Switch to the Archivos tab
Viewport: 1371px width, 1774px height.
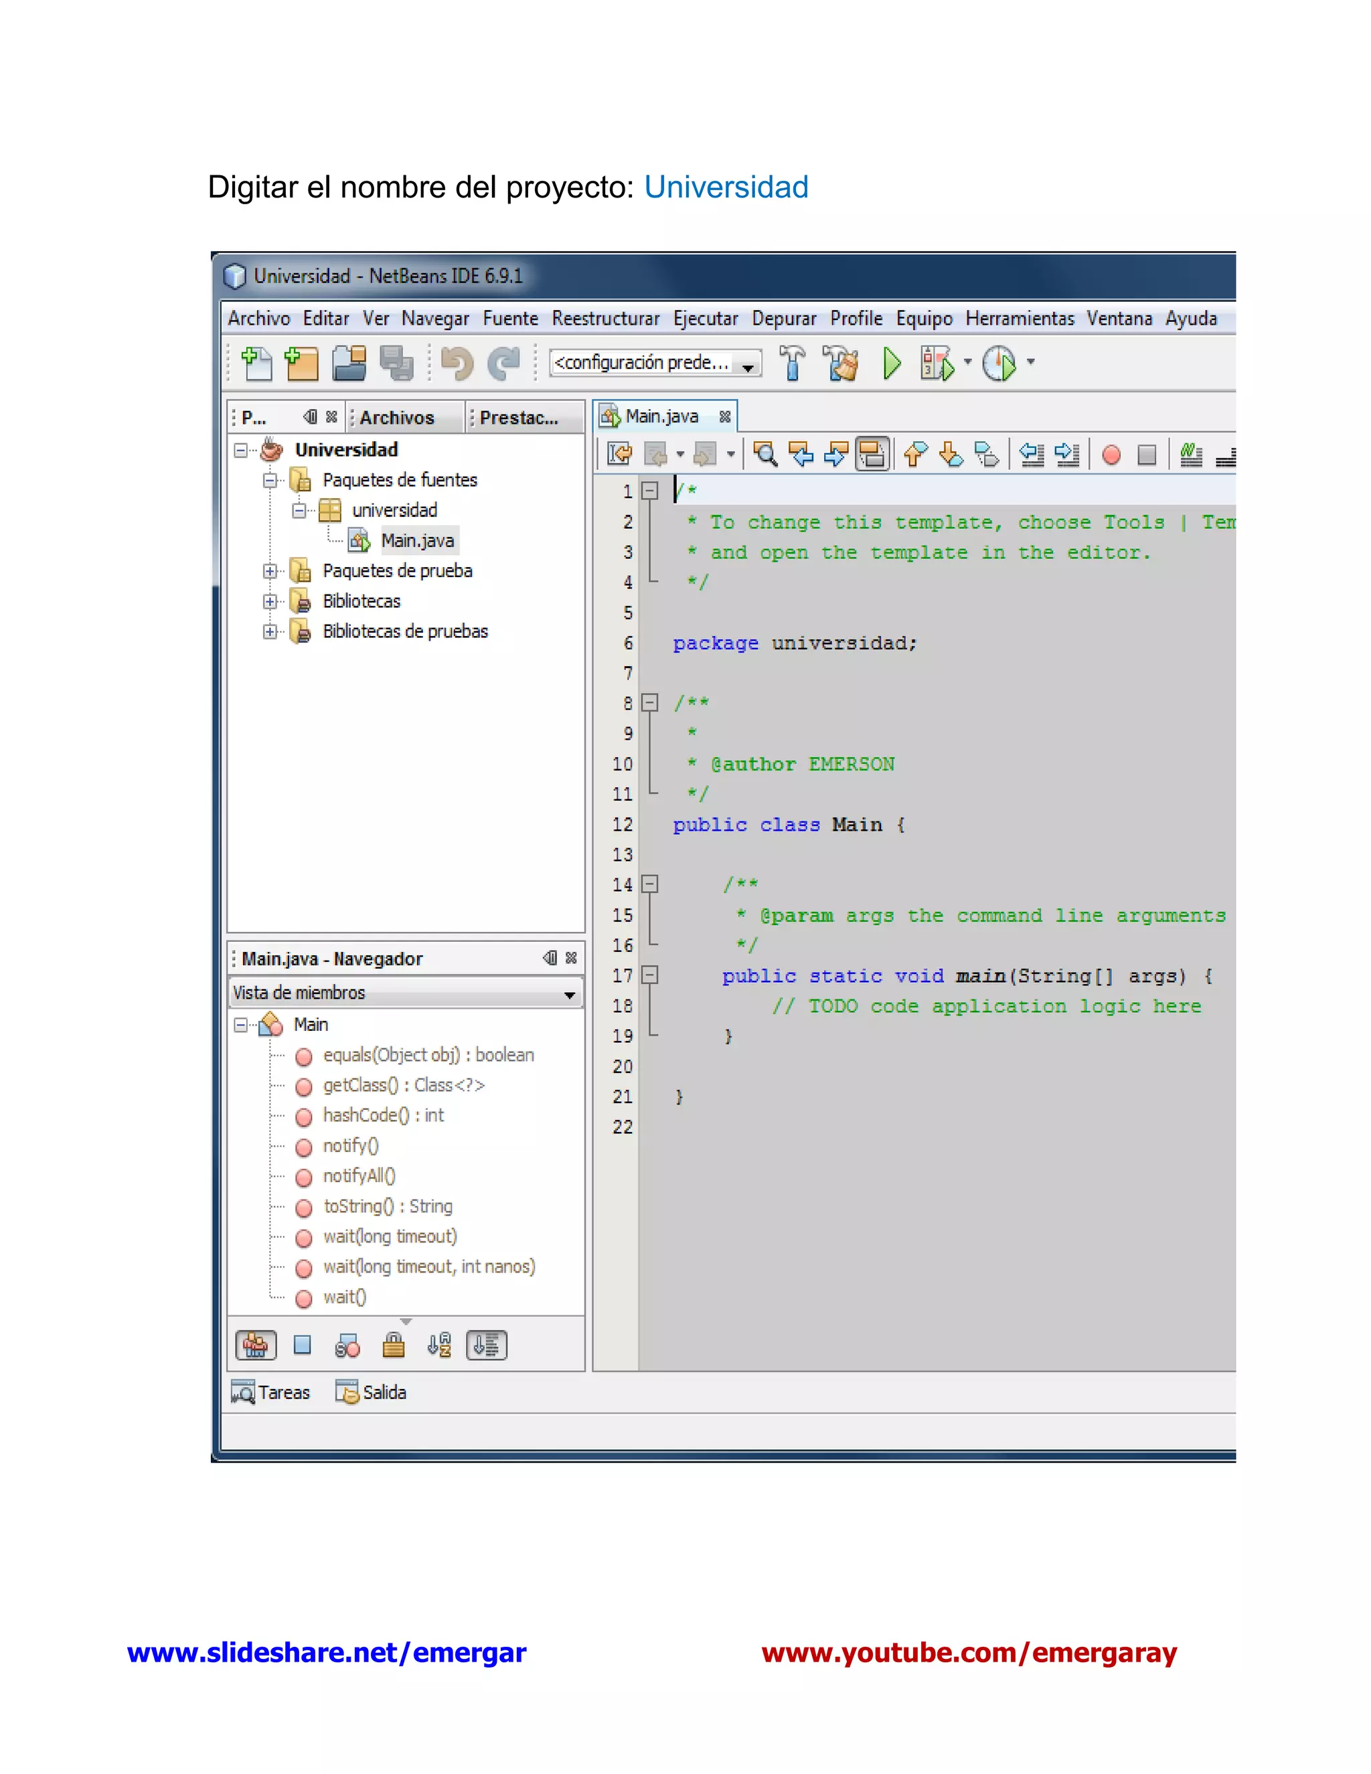pos(397,418)
